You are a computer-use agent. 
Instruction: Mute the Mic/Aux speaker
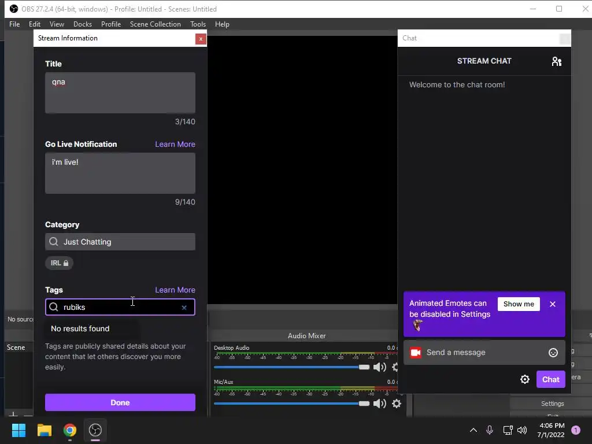379,404
